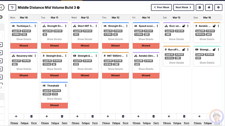Image resolution: width=225 pixels, height=126 pixels.
Task: Expand Show Details on Short HIIT workout
Action: [85, 39]
